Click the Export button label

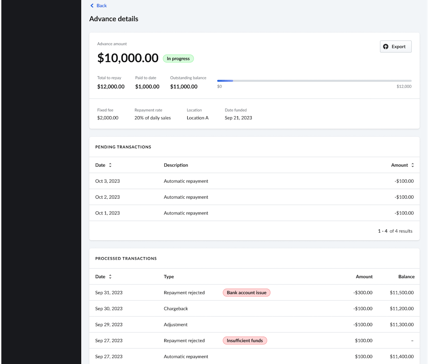coord(398,47)
